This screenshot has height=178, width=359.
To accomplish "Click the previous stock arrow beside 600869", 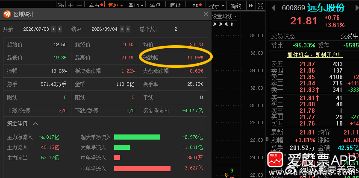I will coord(273,8).
